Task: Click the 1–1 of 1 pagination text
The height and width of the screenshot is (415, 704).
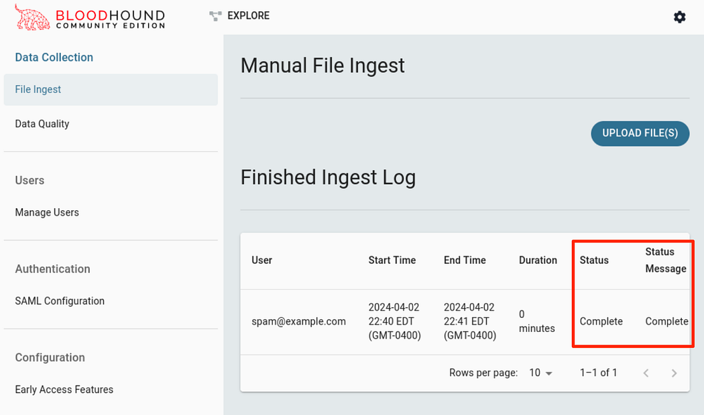Action: coord(599,373)
